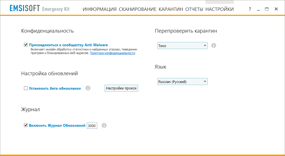Disable Включить Журнал Обновлений checkbox
The width and height of the screenshot is (285, 156).
pos(26,125)
